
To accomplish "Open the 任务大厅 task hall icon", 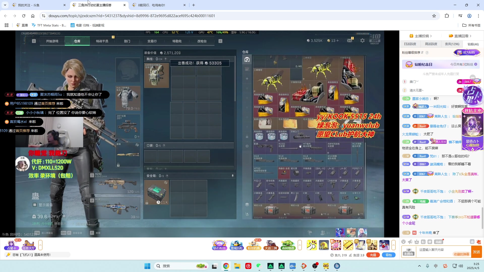I will tap(29, 245).
